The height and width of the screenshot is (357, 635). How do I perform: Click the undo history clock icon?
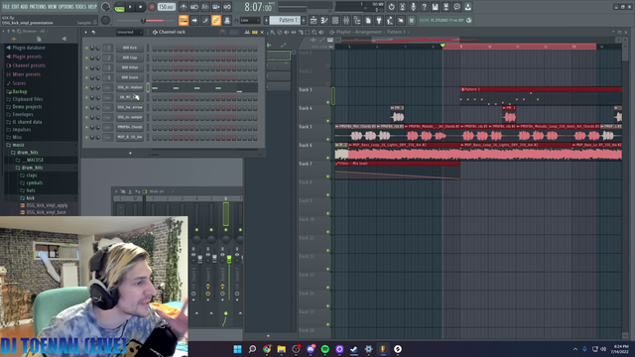tap(391, 7)
